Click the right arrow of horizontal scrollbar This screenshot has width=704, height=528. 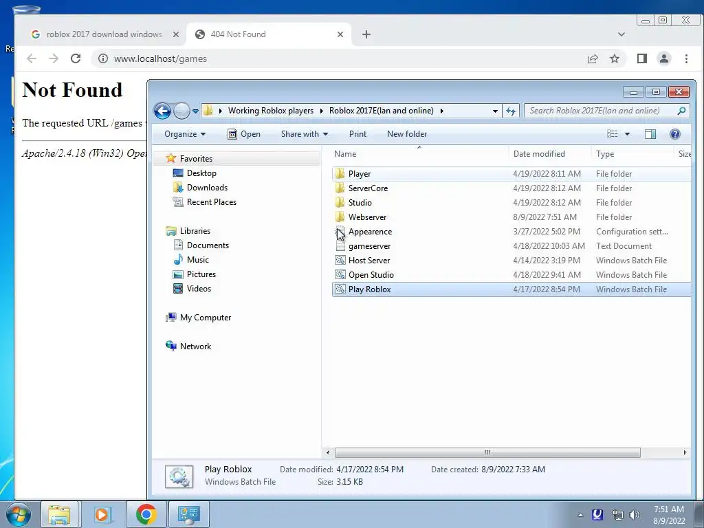(x=685, y=452)
